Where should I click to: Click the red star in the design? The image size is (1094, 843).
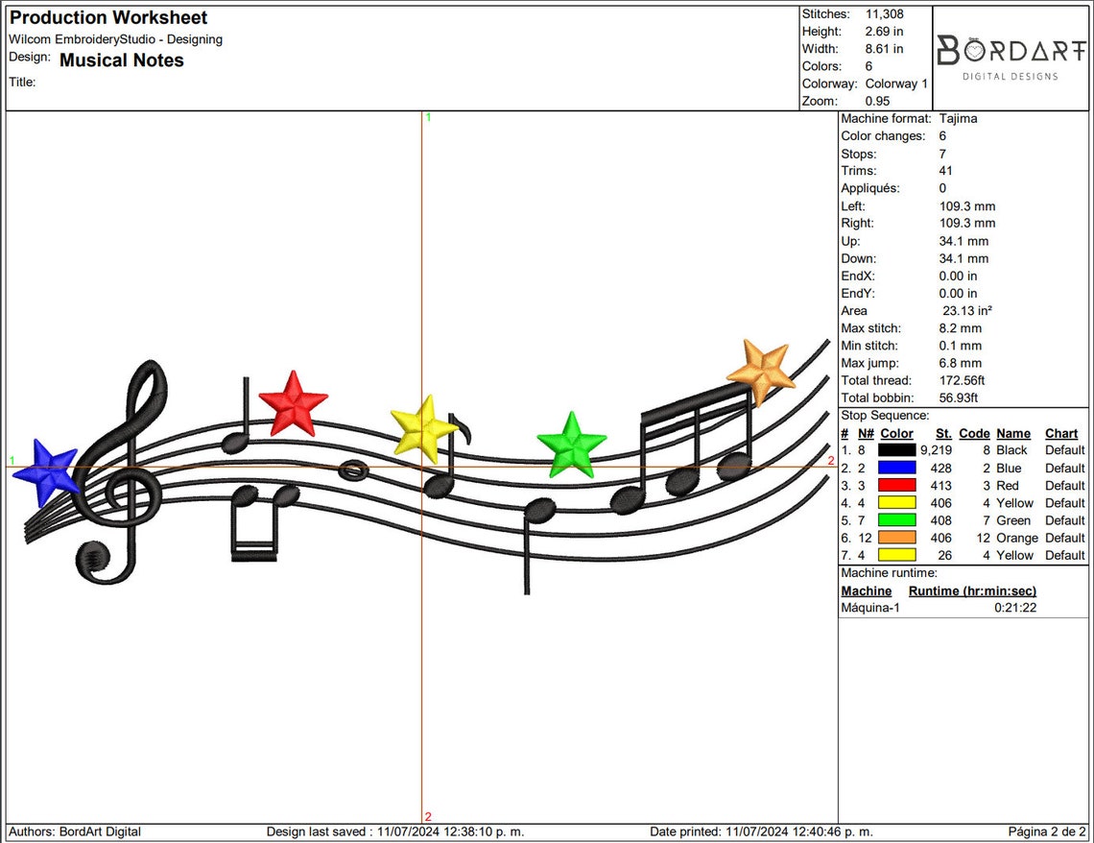coord(293,404)
